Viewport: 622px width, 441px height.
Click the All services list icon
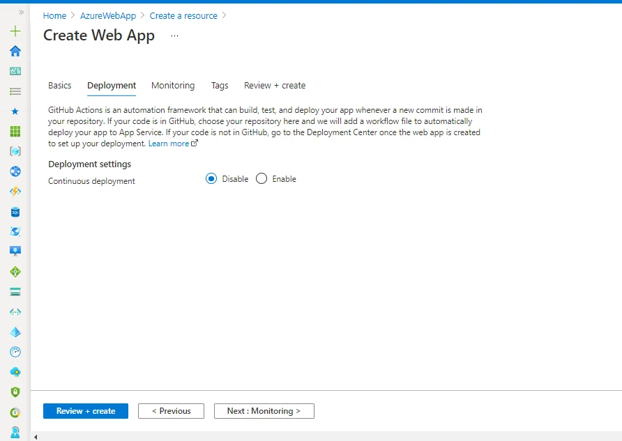click(15, 91)
